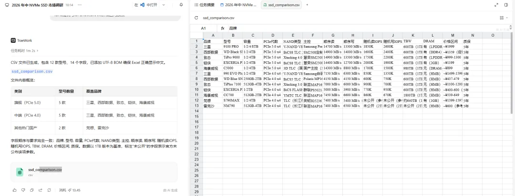Image resolution: width=515 pixels, height=196 pixels.
Task: Expand the formula bar with the stepper arrows
Action: tap(510, 29)
